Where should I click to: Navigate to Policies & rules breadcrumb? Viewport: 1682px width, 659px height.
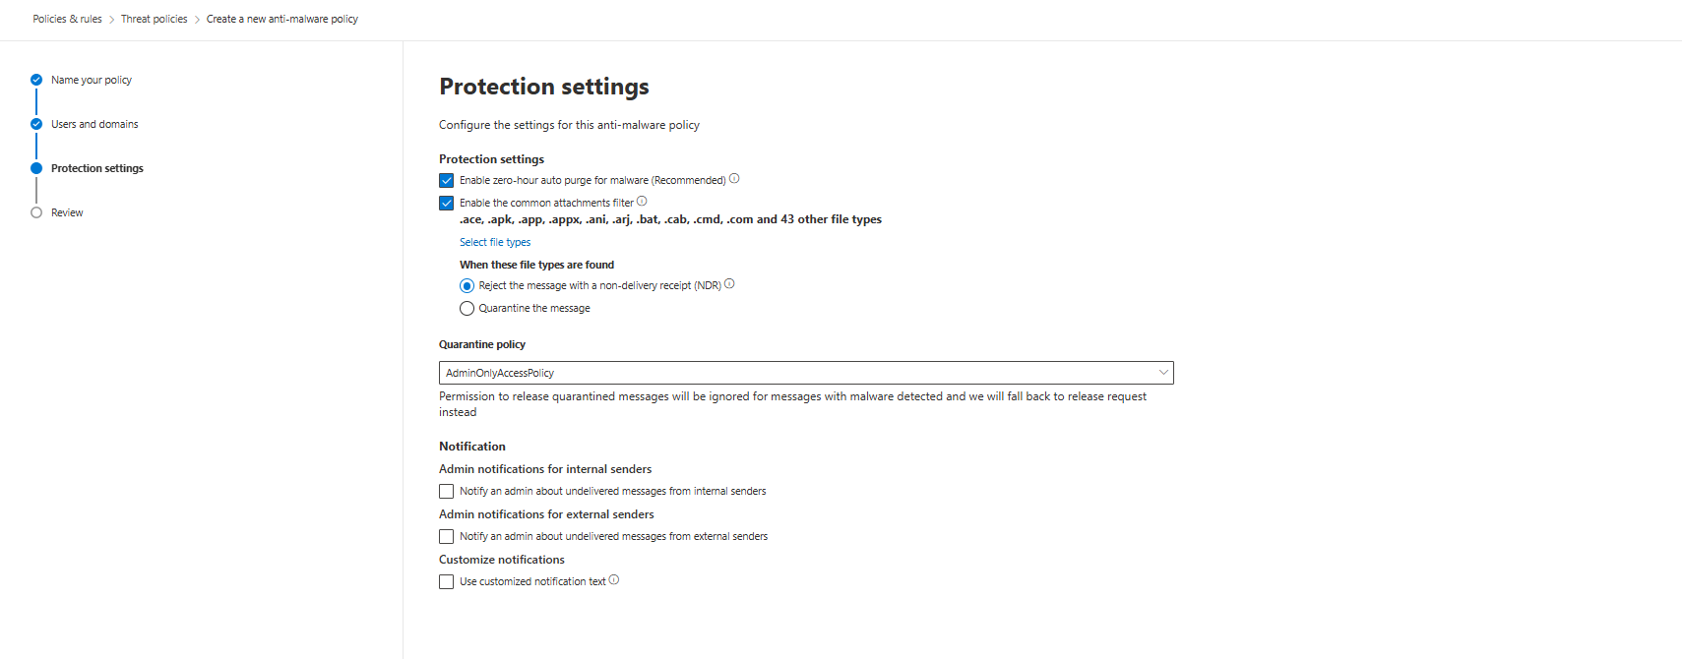[x=67, y=19]
